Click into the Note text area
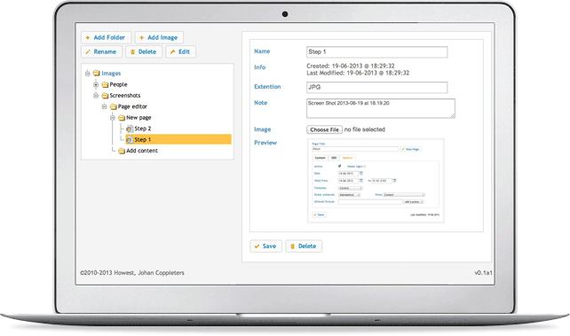This screenshot has width=570, height=336. [x=381, y=108]
